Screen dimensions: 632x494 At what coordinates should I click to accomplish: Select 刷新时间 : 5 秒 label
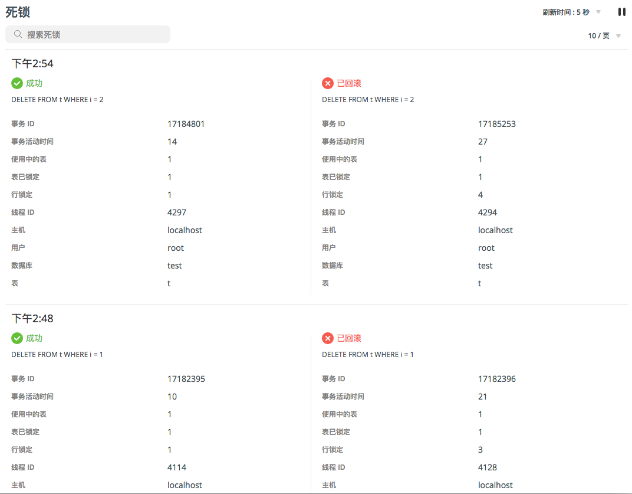tap(566, 12)
